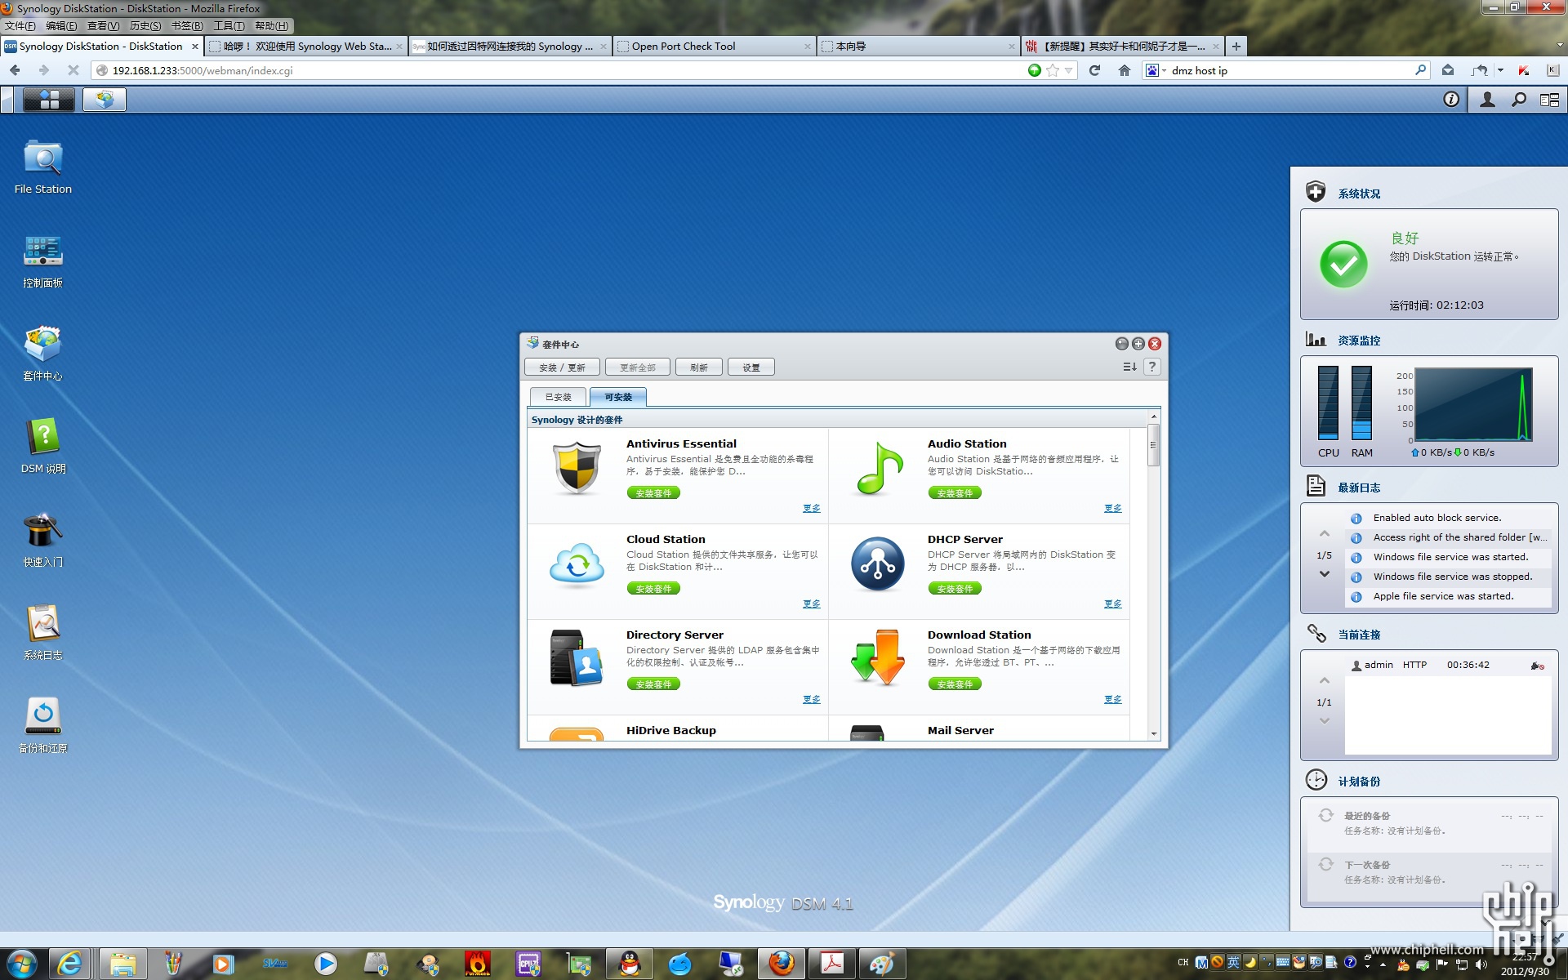
Task: Show next log page with down chevron
Action: [x=1325, y=574]
